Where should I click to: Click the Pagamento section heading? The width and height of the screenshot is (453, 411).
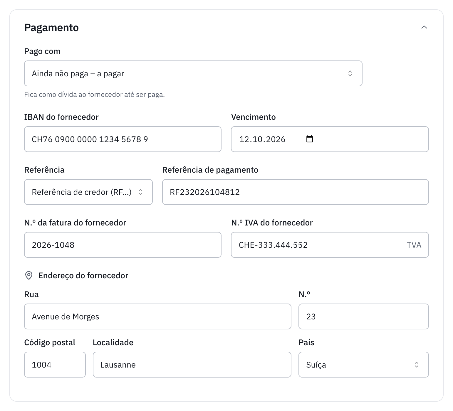pos(51,28)
